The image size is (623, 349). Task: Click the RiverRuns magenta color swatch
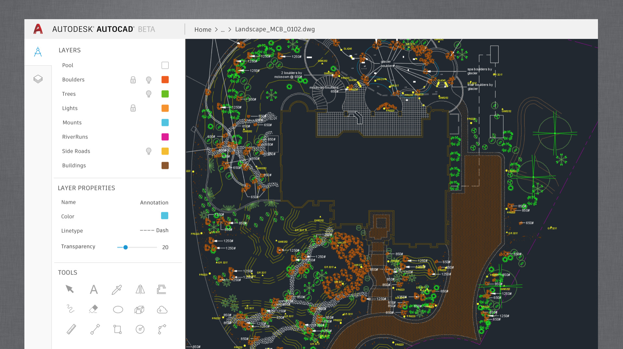[165, 137]
